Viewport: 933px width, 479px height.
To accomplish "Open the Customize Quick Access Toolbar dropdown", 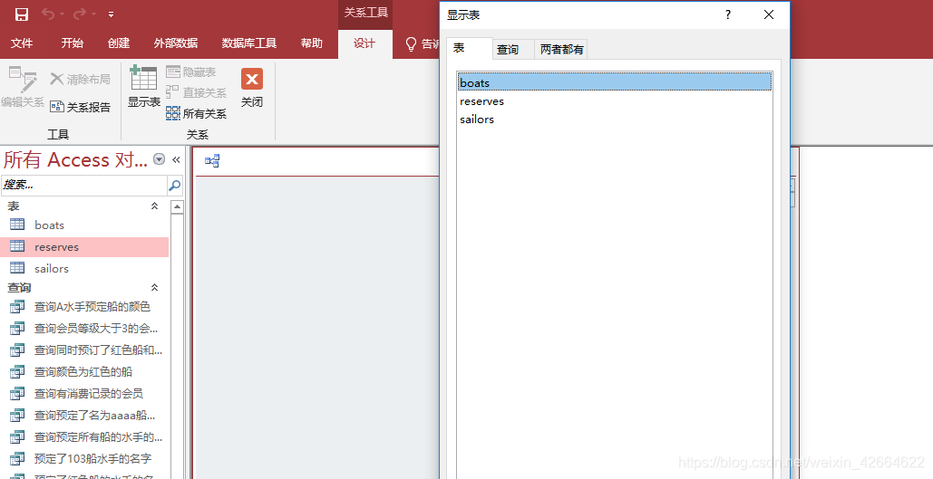I will point(112,14).
